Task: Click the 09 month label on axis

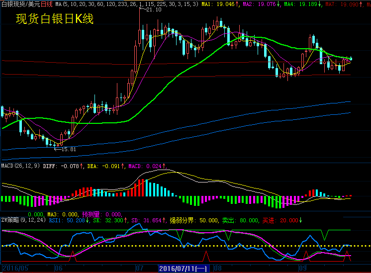Action: click(302, 268)
